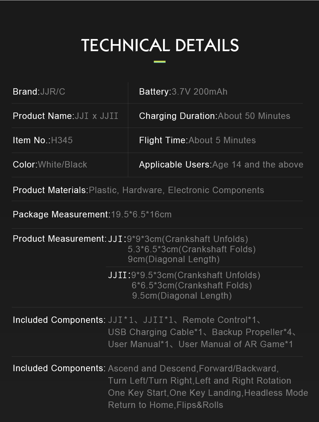Click the JJII 9*9.5*3cm Crankshaft Unfolds line
Screen dimensions: 319x422
[184, 275]
